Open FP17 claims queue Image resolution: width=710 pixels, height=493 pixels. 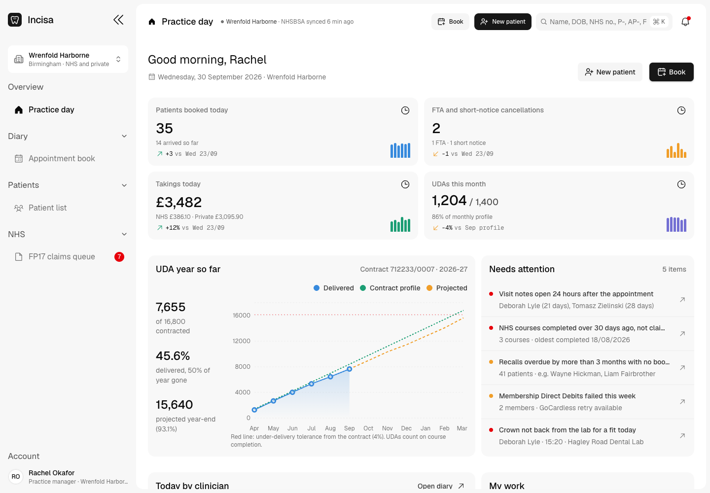pyautogui.click(x=68, y=256)
